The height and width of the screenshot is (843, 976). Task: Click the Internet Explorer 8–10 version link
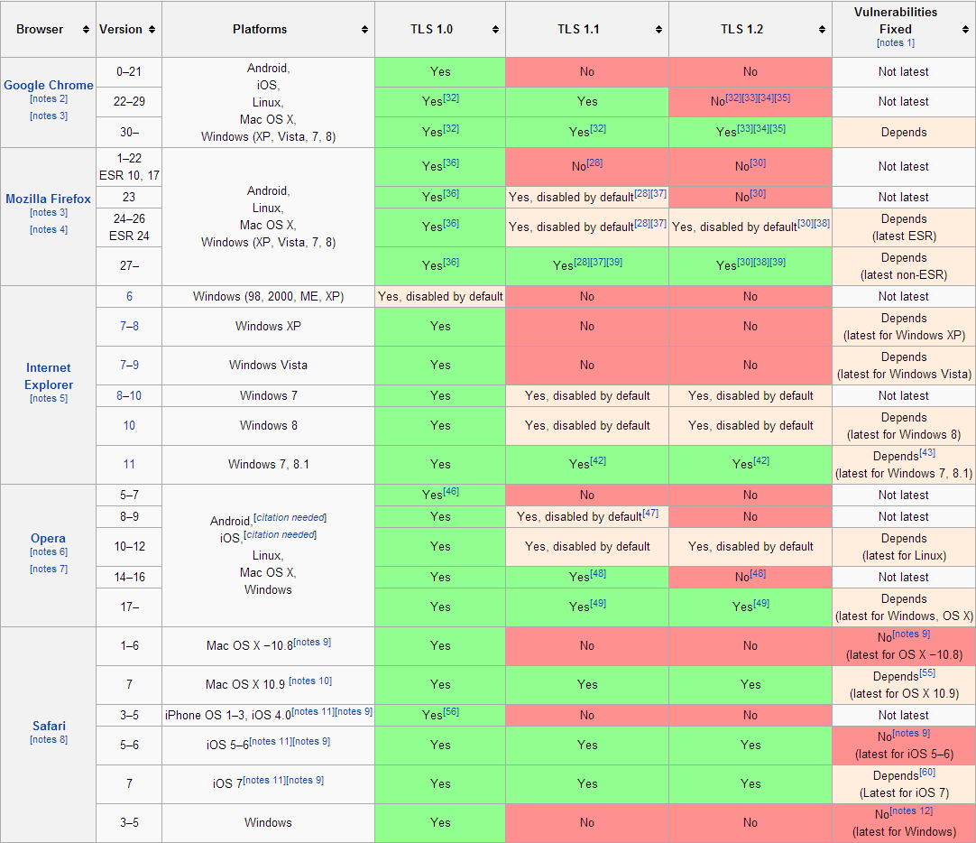(129, 395)
